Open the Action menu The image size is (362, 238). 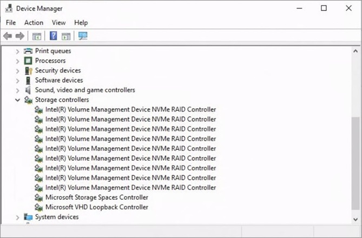[34, 23]
